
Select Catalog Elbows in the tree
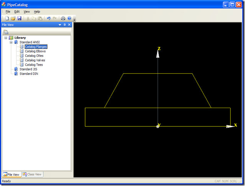[35, 51]
